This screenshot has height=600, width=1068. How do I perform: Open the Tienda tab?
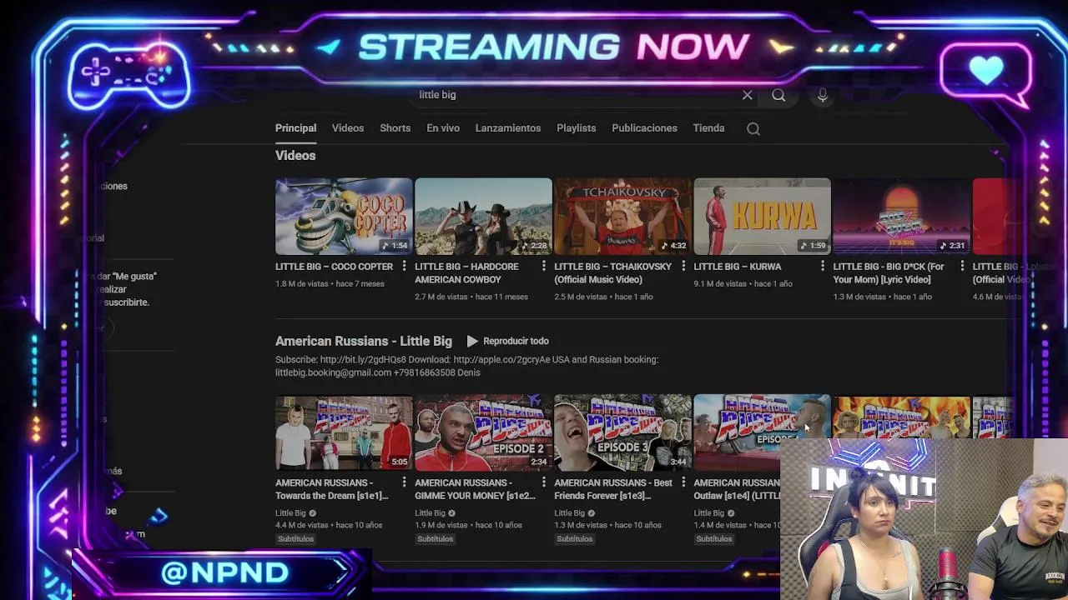(708, 128)
